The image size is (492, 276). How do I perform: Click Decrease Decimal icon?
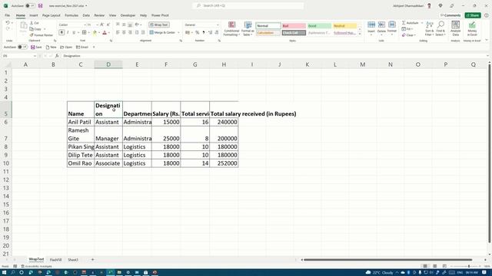click(x=217, y=32)
